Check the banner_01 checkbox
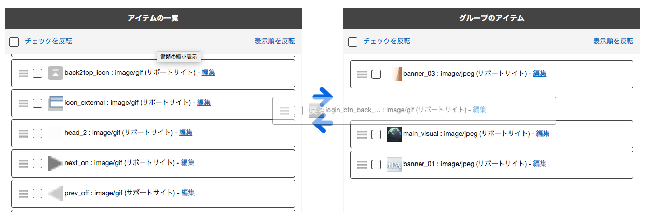Screen dimensions: 648x218 tap(376, 165)
